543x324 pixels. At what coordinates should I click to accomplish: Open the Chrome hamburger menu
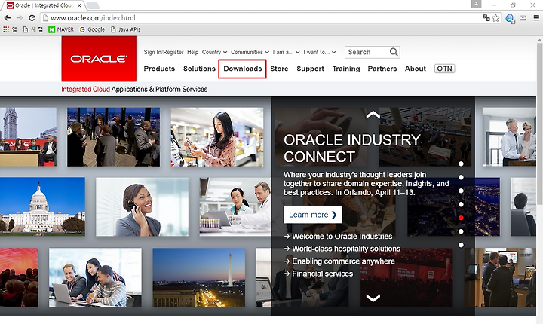click(x=536, y=18)
